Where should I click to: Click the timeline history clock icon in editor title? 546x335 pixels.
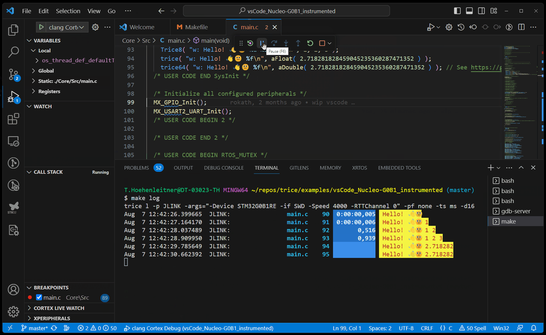[x=461, y=27]
